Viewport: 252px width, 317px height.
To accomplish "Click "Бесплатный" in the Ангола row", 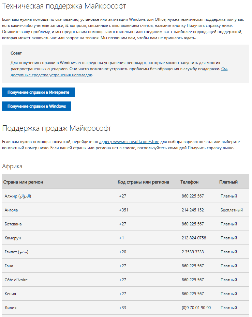I will (232, 210).
